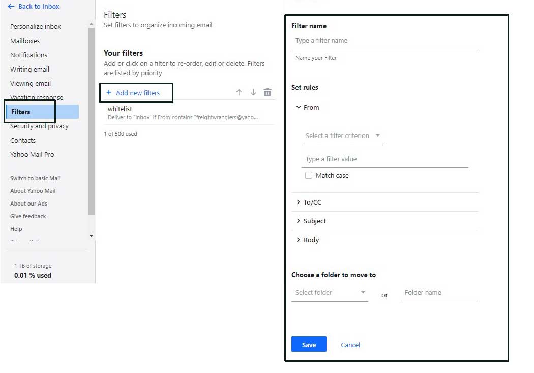Cancel the filter creation
Screen dimensions: 534x373
(x=350, y=345)
